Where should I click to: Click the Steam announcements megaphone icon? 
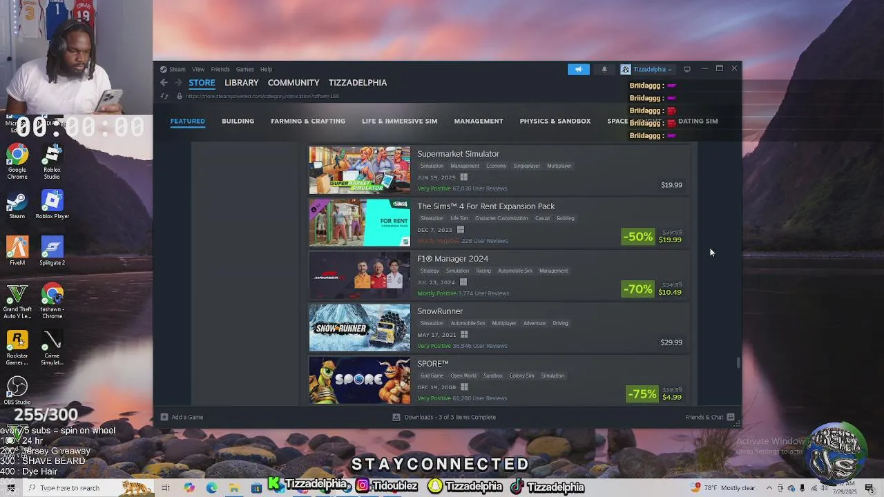pyautogui.click(x=579, y=69)
